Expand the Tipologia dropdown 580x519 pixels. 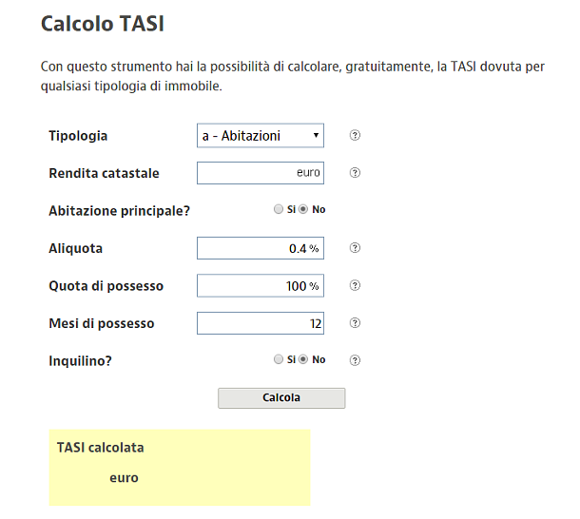click(261, 136)
